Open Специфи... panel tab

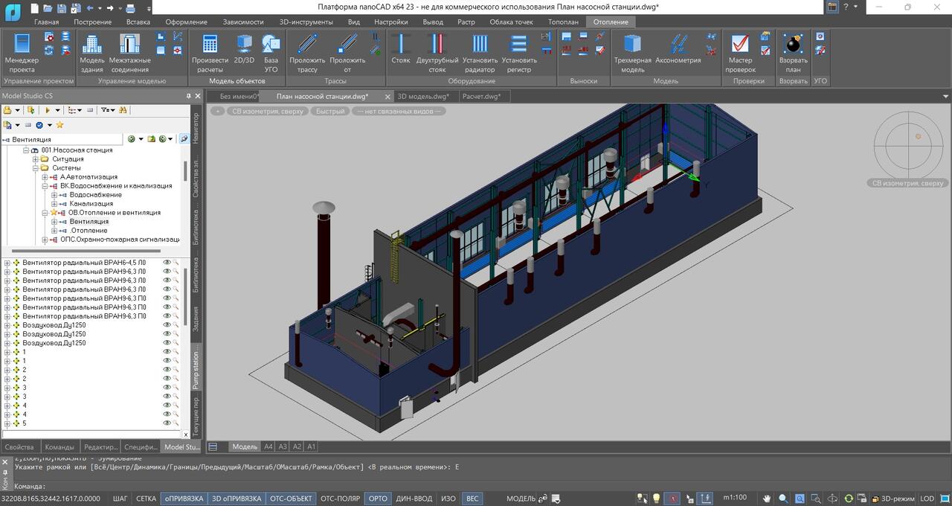tap(141, 447)
